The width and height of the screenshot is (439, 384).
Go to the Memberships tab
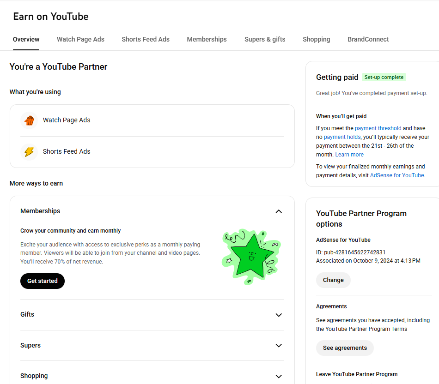(x=207, y=39)
